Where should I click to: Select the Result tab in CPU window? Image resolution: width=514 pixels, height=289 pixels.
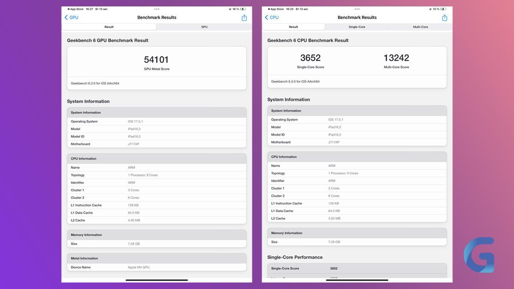click(x=293, y=27)
